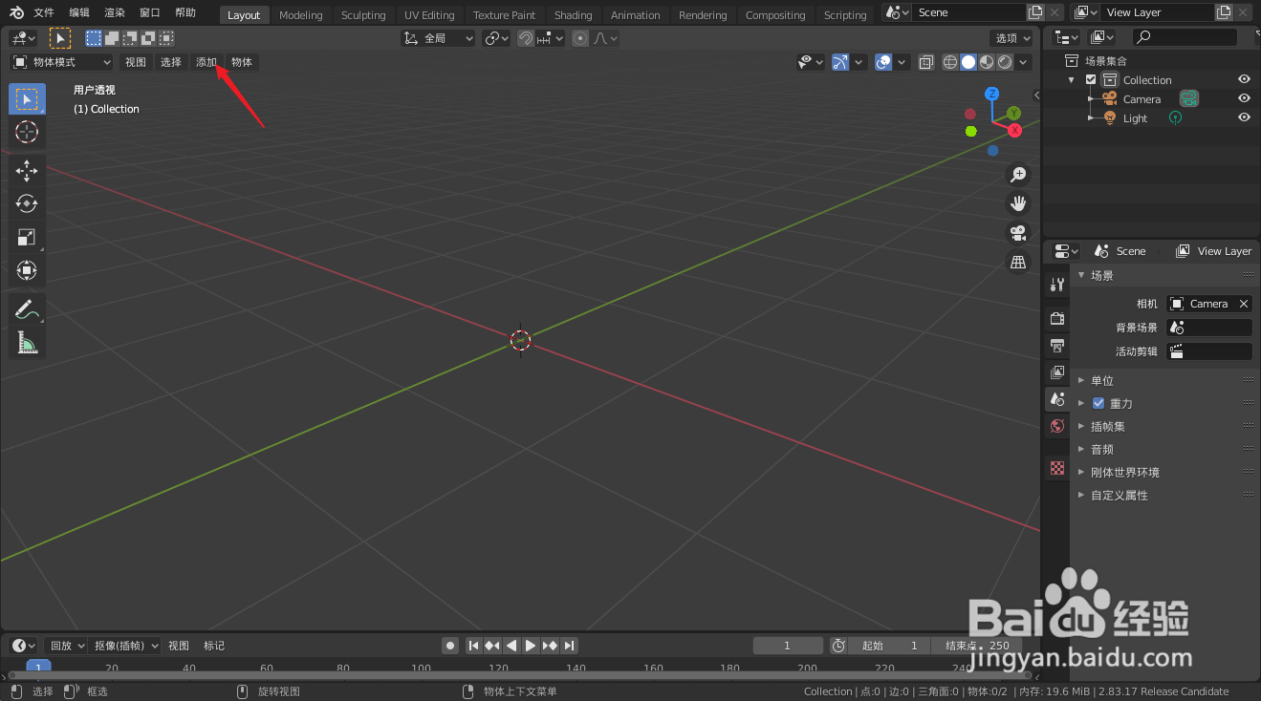Open the 添加 menu in viewport header
The image size is (1261, 701).
207,62
